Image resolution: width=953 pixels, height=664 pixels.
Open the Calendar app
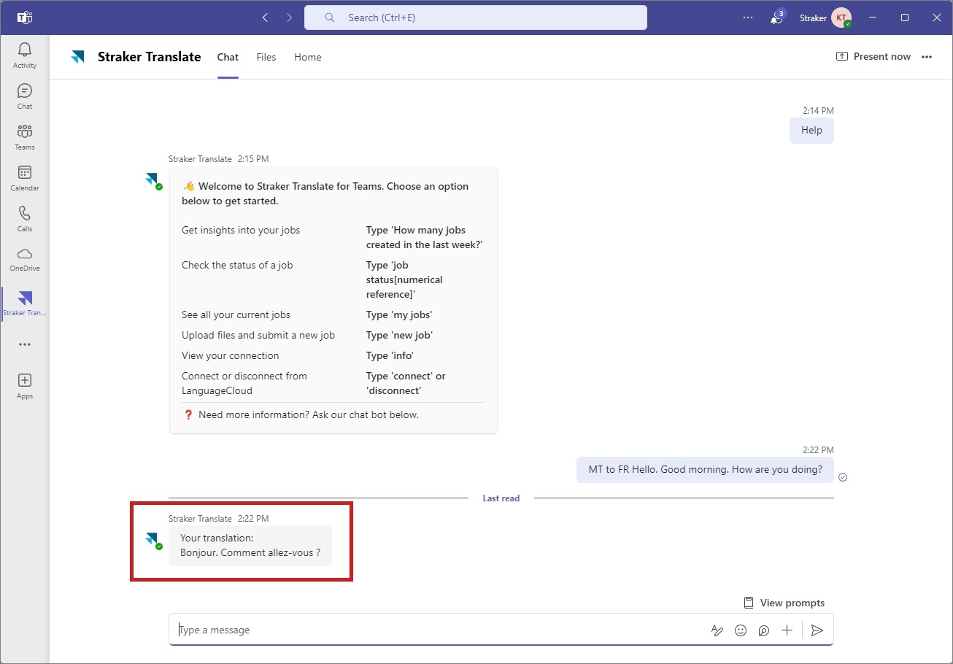coord(25,178)
